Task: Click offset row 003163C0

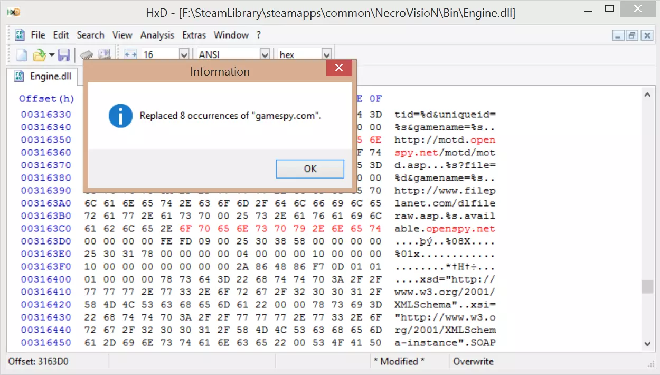Action: coord(46,229)
